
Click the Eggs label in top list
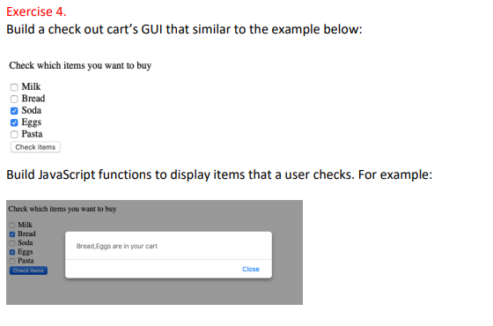(x=32, y=122)
